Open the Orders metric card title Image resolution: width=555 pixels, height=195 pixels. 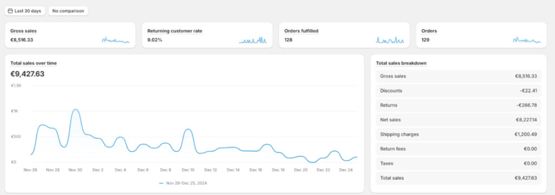click(x=429, y=31)
